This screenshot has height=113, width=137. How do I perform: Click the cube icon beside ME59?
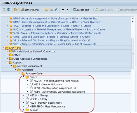31,91
